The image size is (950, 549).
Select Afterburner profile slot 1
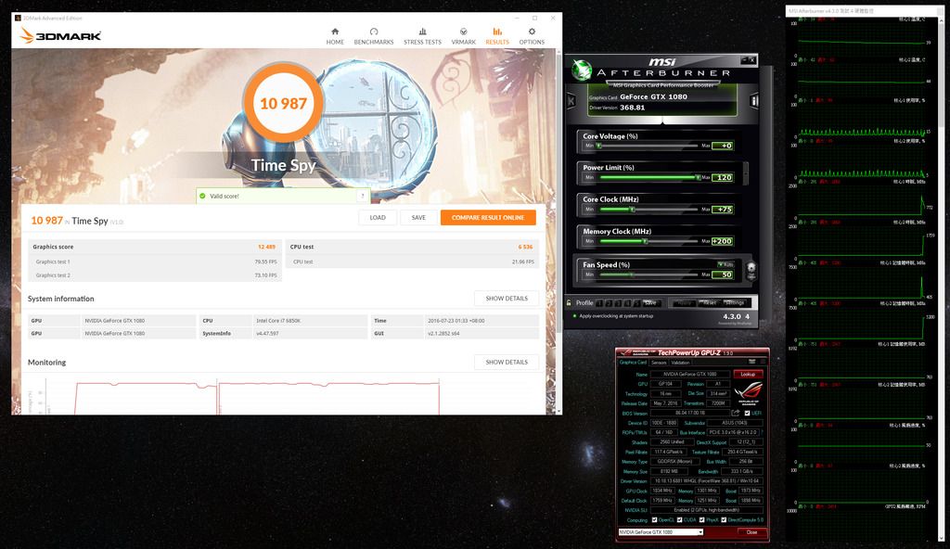pos(599,303)
